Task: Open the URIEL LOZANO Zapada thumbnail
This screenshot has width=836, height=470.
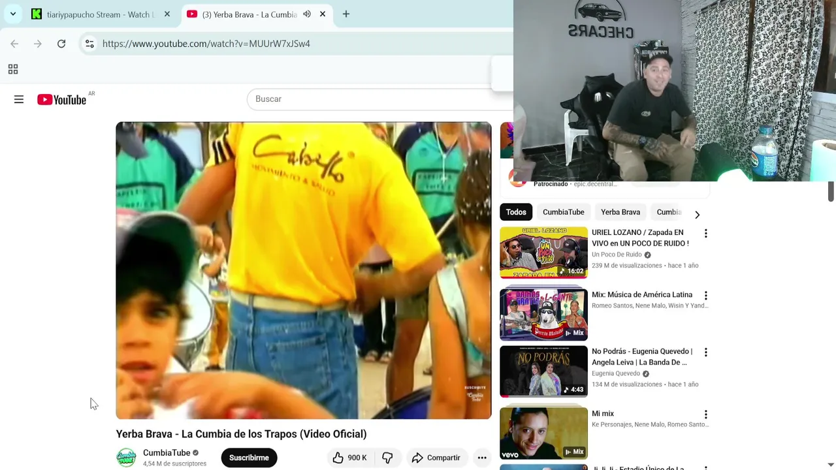Action: pos(543,253)
